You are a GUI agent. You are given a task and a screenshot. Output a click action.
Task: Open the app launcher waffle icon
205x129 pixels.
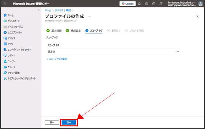[5, 4]
